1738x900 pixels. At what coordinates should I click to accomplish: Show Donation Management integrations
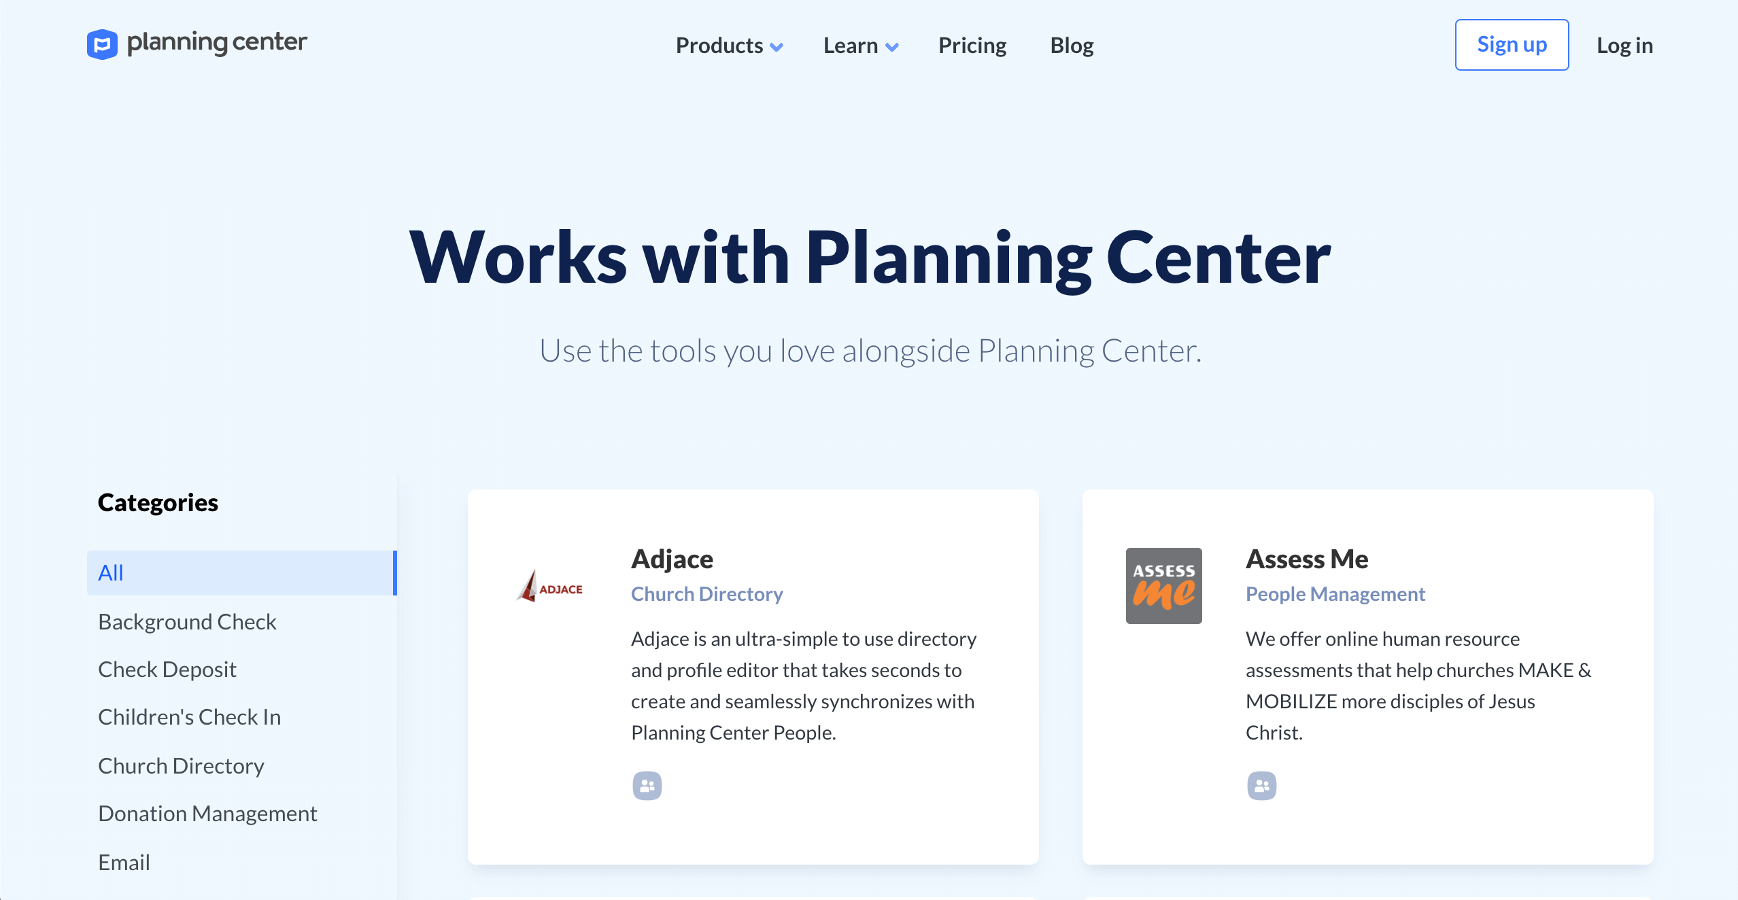click(207, 814)
